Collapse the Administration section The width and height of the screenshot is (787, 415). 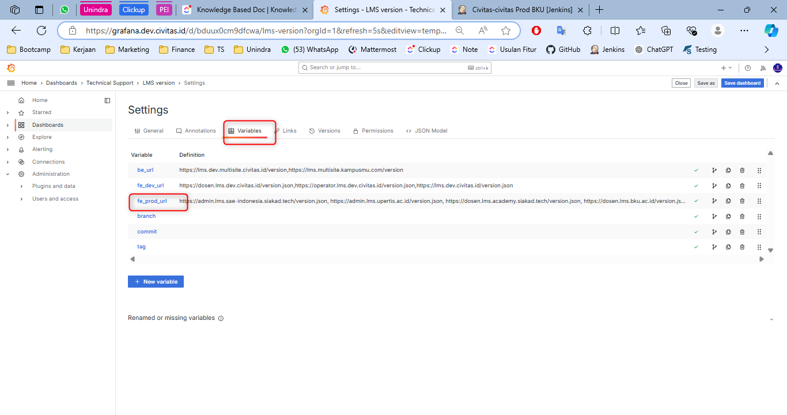coord(7,174)
